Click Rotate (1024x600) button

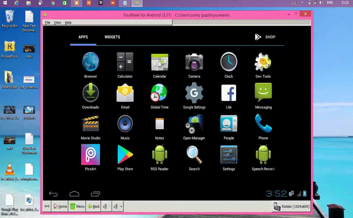tap(291, 206)
